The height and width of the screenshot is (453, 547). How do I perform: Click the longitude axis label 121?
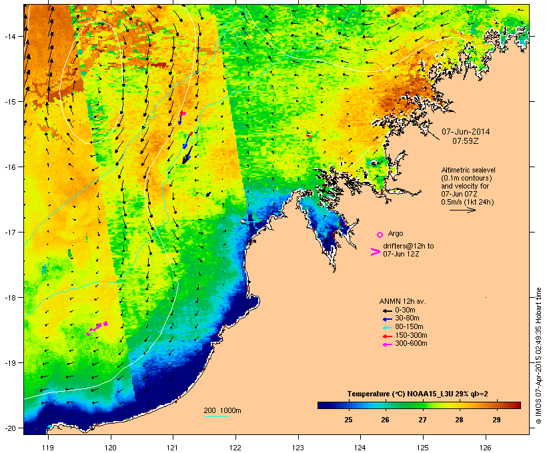173,448
